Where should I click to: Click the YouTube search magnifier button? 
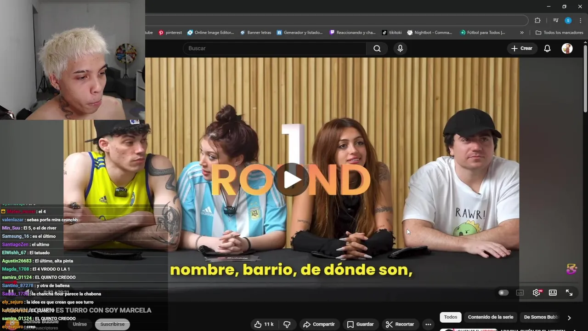pos(377,48)
